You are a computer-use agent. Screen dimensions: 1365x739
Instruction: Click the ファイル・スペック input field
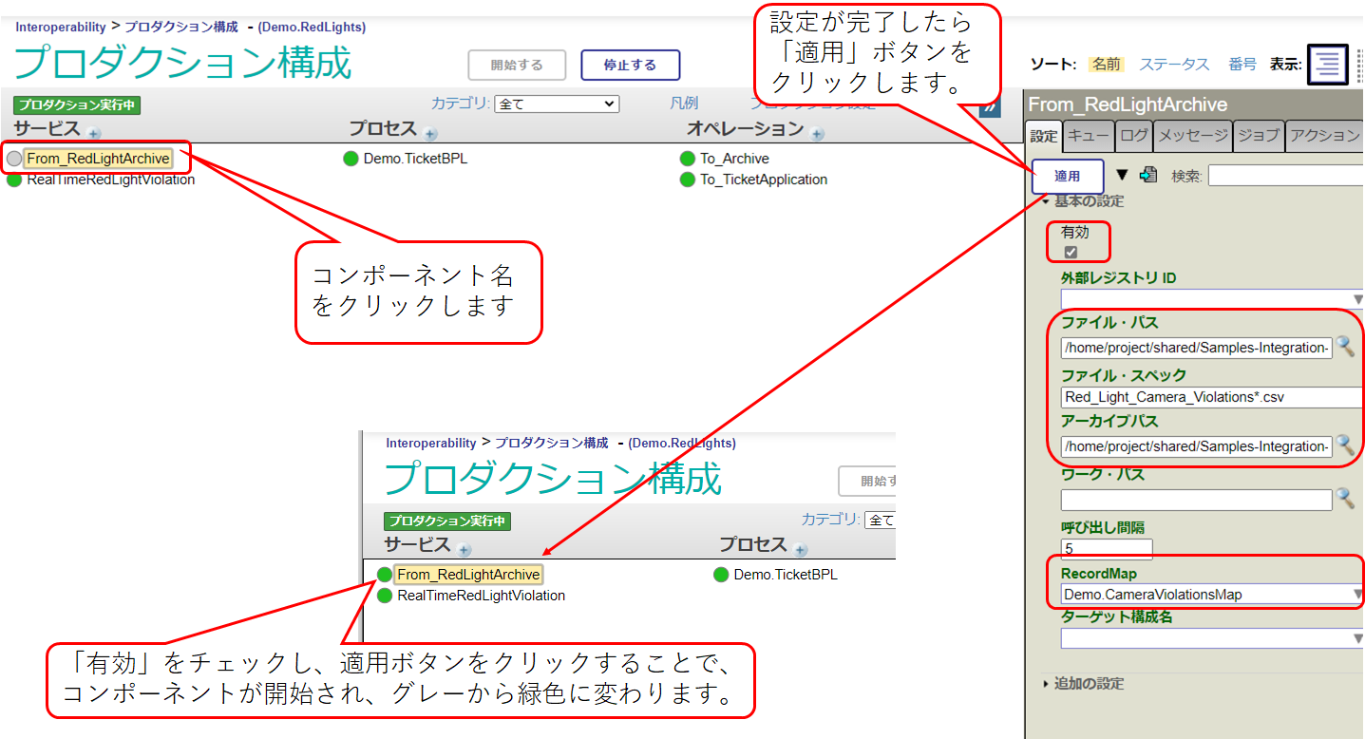tap(1211, 397)
